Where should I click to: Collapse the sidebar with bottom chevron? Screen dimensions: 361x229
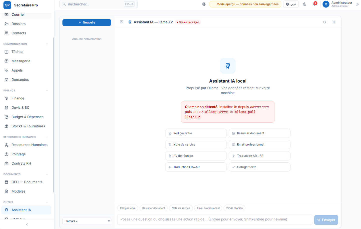click(27, 224)
